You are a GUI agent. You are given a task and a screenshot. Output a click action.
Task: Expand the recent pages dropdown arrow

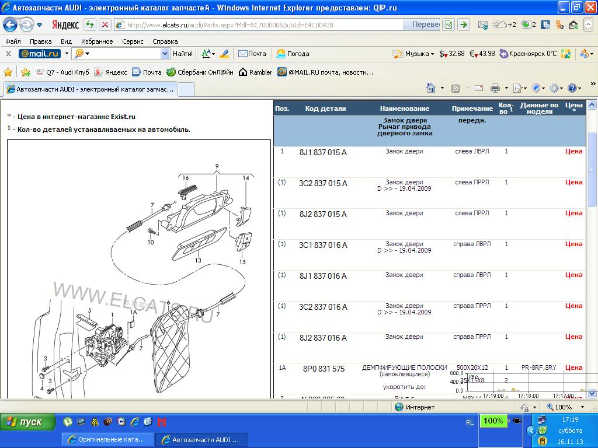(x=40, y=25)
